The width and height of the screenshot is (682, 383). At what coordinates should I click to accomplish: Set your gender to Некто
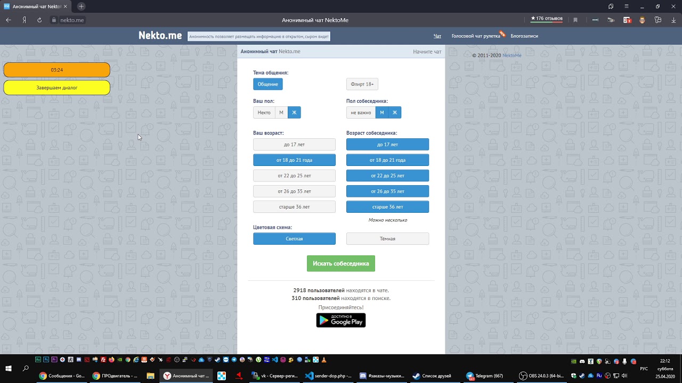point(264,112)
